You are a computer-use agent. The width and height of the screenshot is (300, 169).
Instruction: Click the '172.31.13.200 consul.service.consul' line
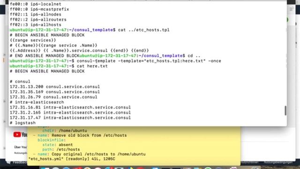tap(55, 87)
